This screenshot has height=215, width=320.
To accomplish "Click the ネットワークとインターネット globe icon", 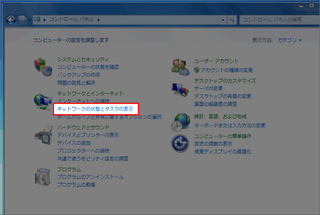I will click(x=43, y=101).
